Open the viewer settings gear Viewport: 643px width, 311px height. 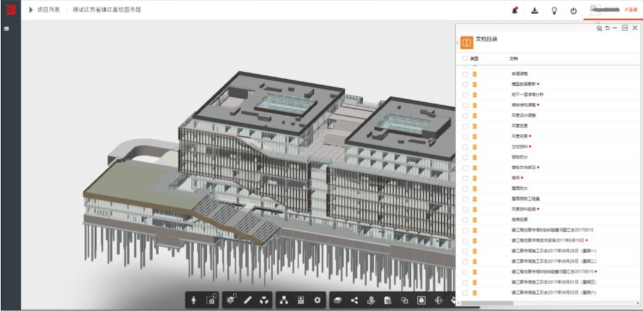pos(317,300)
